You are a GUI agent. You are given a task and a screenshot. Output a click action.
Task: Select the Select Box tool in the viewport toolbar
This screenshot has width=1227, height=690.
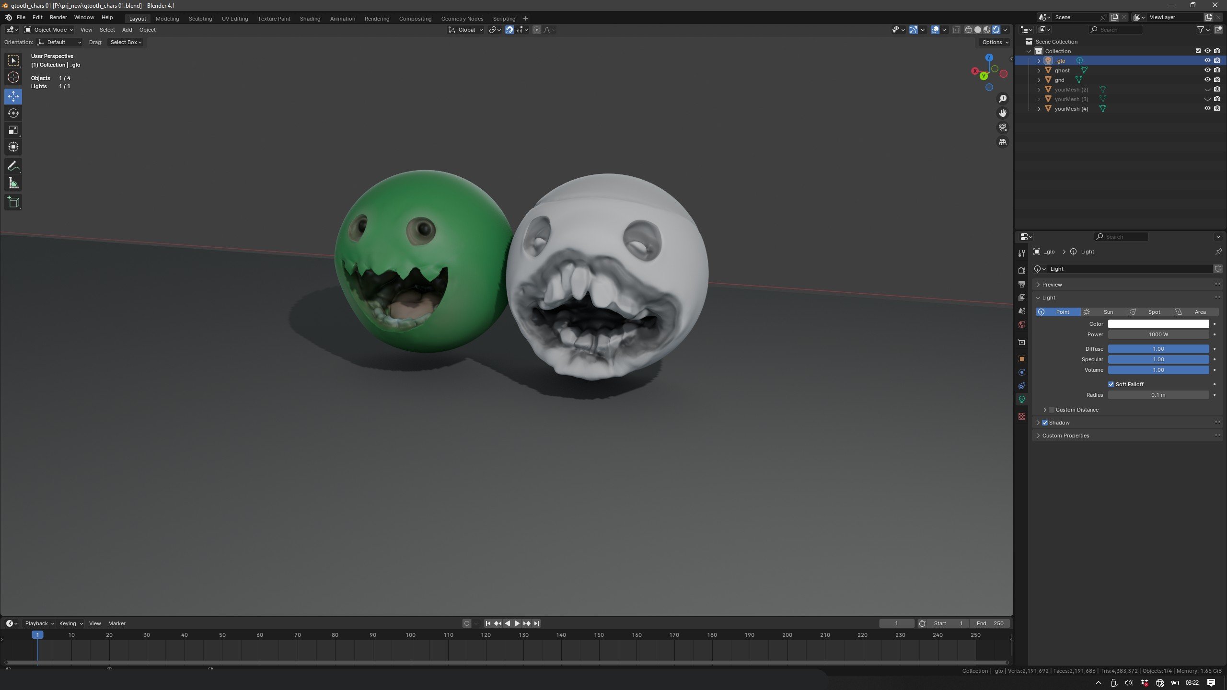point(13,60)
